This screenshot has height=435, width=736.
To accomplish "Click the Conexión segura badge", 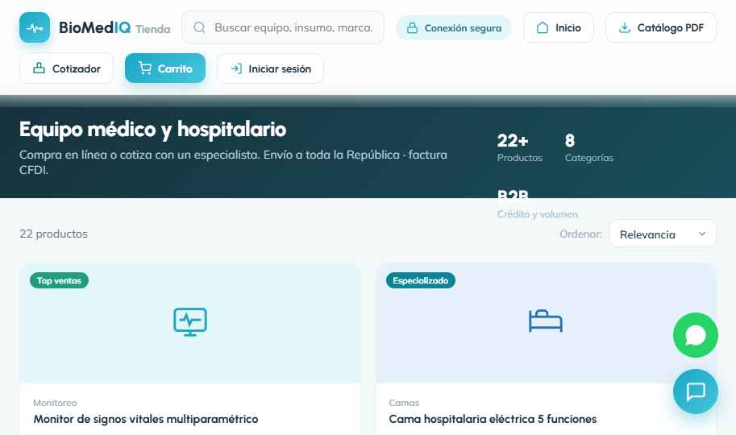I will tap(453, 27).
